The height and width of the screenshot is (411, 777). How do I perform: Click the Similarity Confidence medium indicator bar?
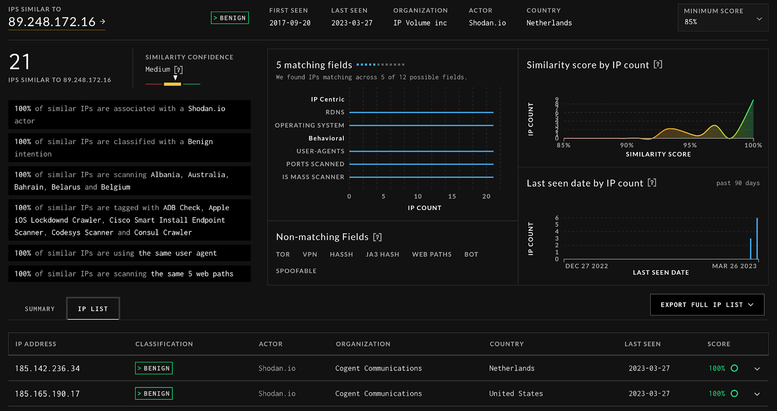coord(172,84)
